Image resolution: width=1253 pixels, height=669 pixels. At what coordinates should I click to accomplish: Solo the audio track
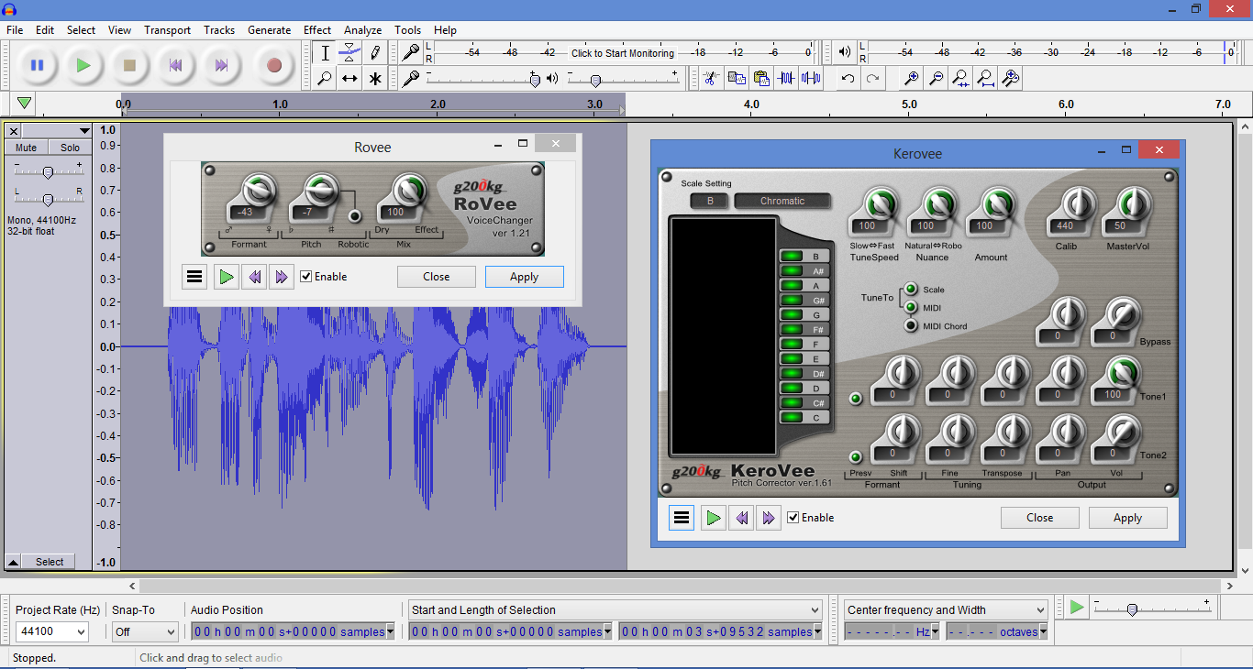(71, 148)
